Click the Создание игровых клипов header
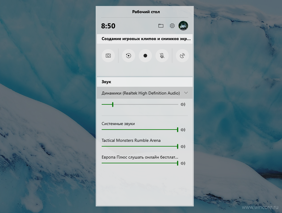Image resolution: width=282 pixels, height=213 pixels. pos(145,39)
